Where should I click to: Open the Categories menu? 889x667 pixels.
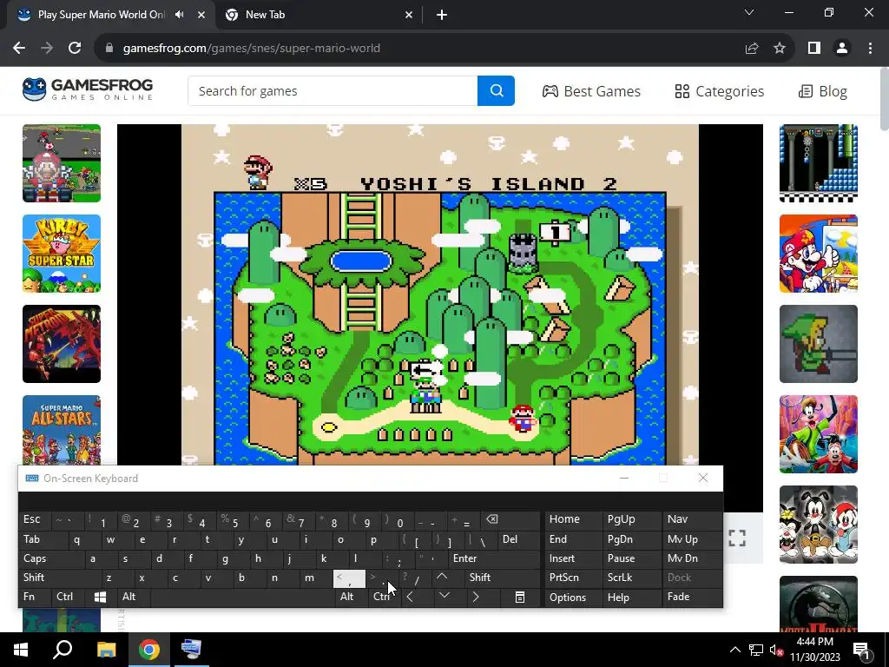click(720, 91)
